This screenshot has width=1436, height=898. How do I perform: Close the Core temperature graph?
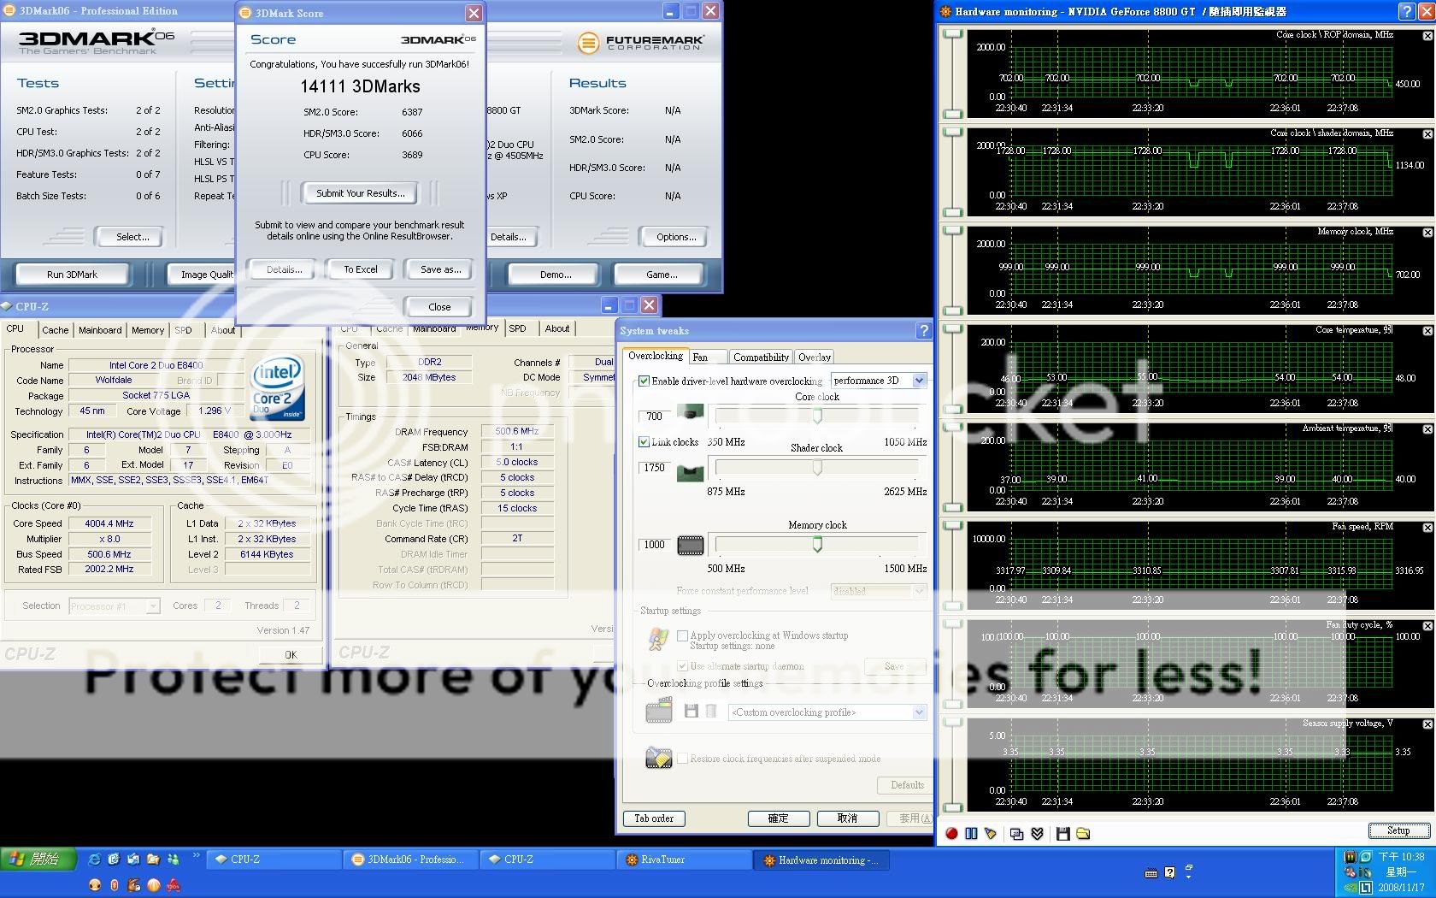(1427, 331)
